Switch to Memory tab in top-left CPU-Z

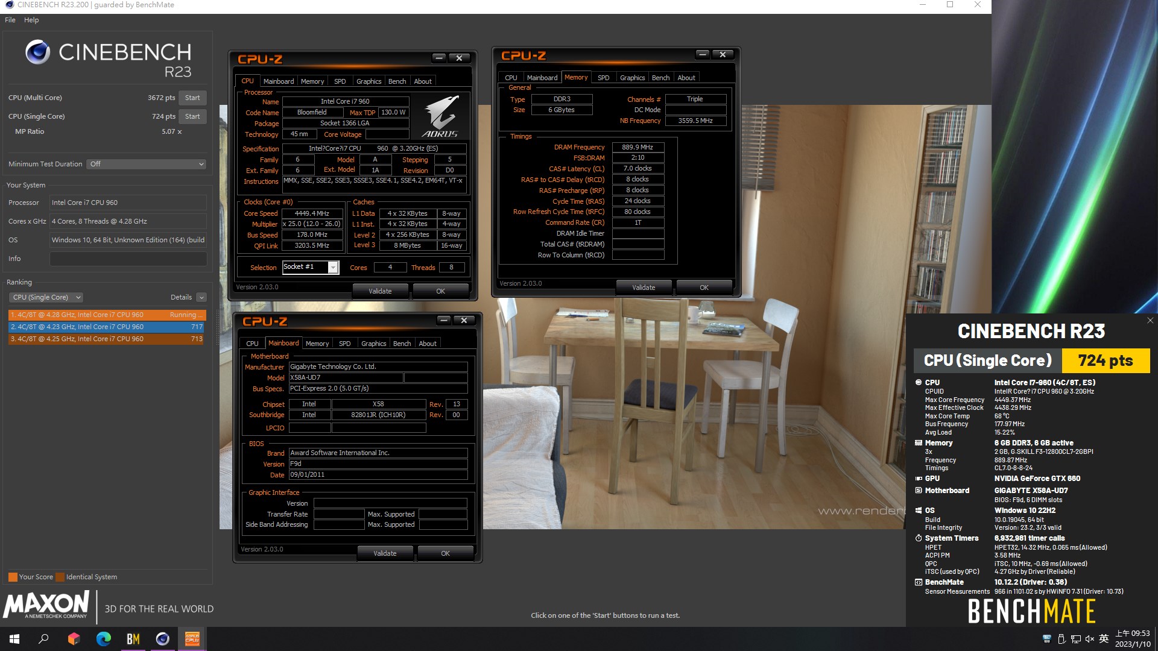(x=312, y=81)
